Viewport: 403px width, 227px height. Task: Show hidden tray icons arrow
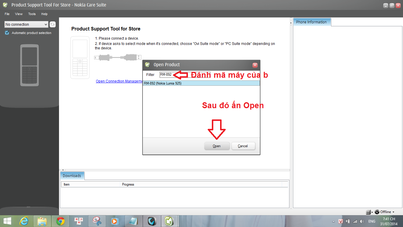coord(333,221)
